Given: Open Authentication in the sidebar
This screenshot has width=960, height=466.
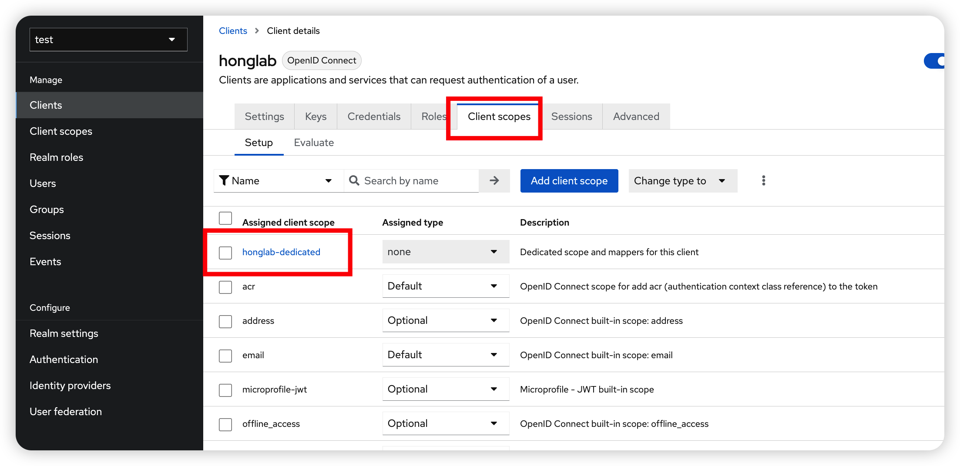Looking at the screenshot, I should point(109,359).
